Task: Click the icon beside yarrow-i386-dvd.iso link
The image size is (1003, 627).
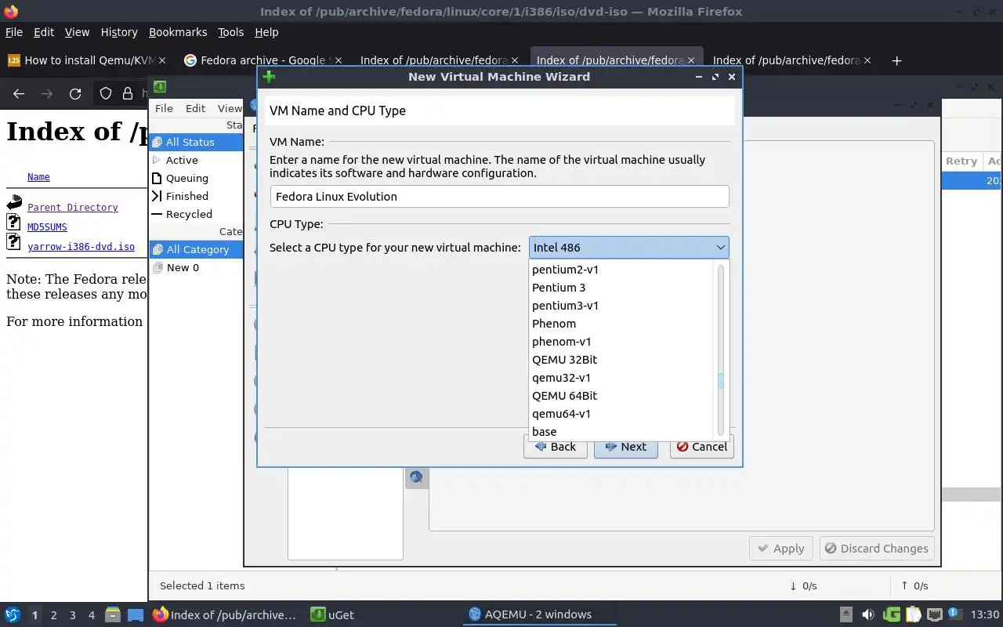Action: pos(13,241)
